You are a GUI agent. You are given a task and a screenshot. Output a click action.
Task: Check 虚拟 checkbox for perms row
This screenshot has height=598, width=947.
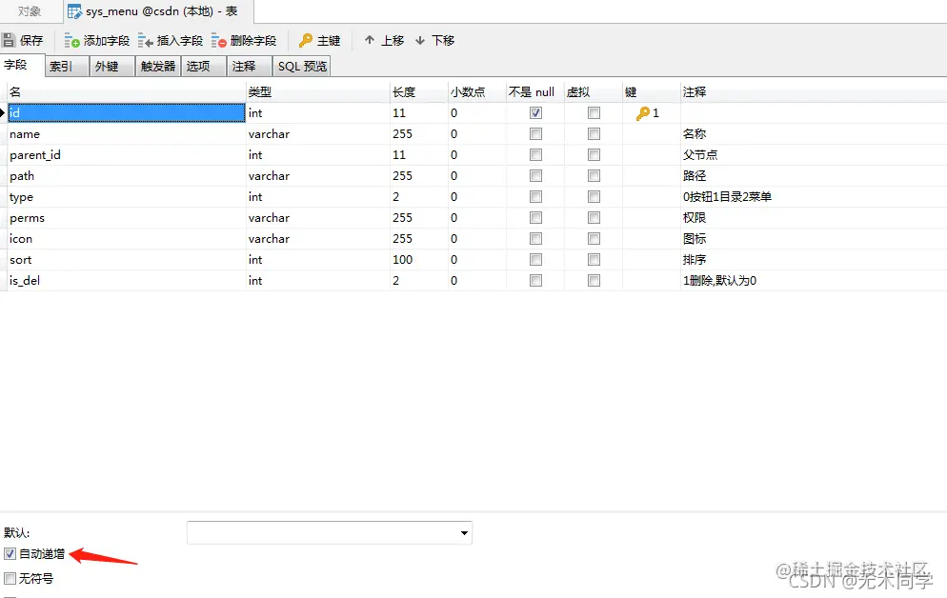[x=594, y=218]
